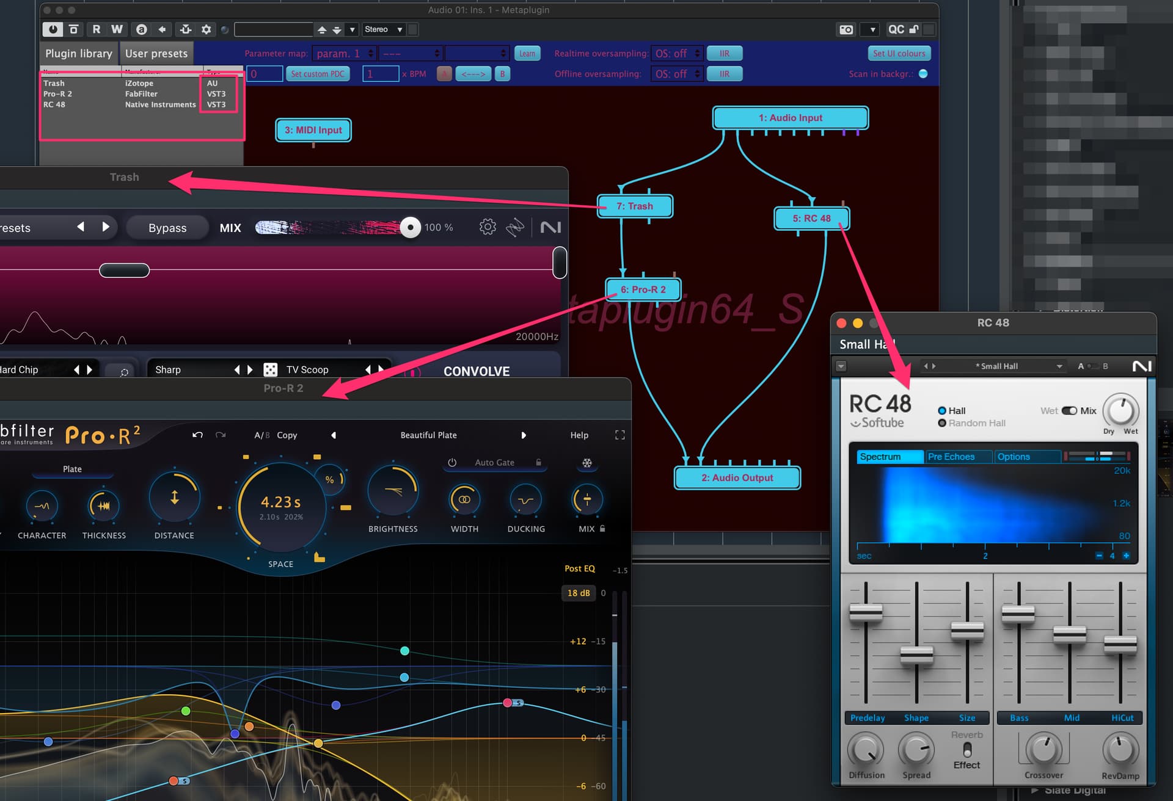Screen dimensions: 1173x801
Task: Click the freeze snowflake icon in Pro-R 2
Action: click(587, 463)
